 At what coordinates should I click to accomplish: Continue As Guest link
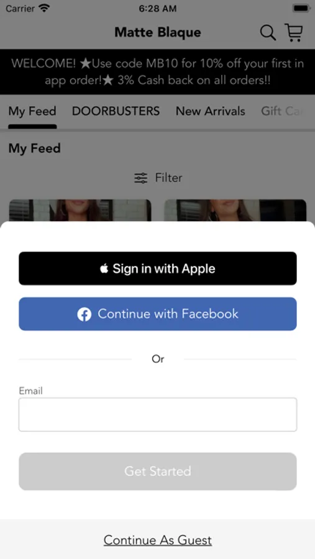pos(158,540)
